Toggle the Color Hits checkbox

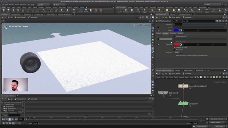pos(158,44)
